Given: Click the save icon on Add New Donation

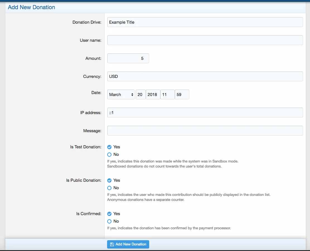Looking at the screenshot, I should (112, 244).
